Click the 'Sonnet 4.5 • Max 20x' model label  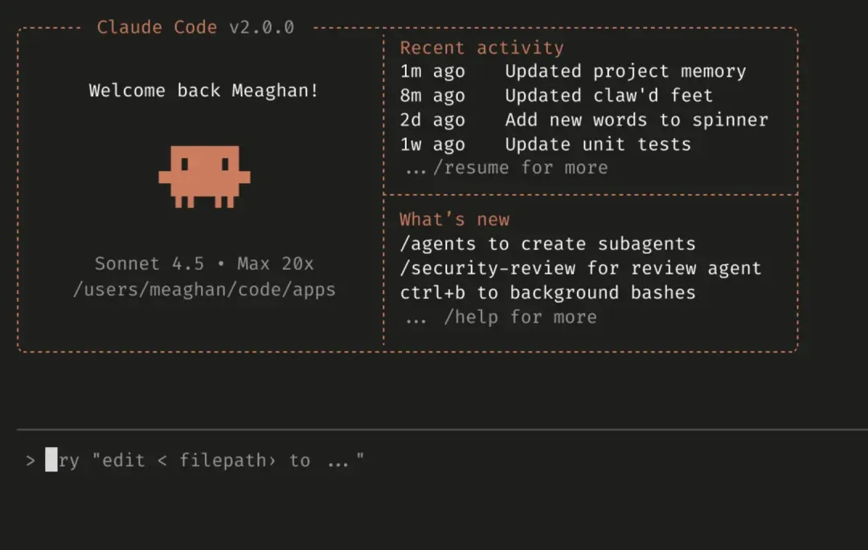click(204, 263)
